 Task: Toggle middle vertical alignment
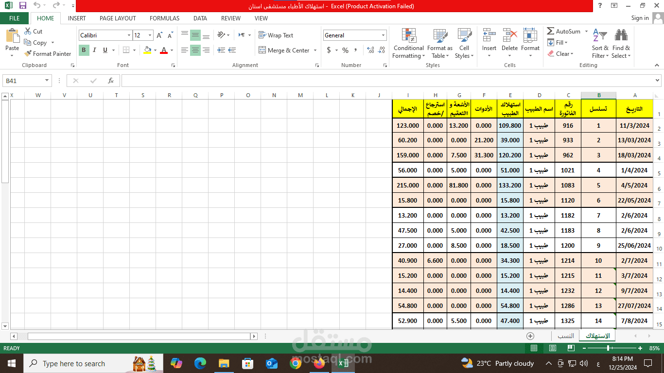point(195,35)
